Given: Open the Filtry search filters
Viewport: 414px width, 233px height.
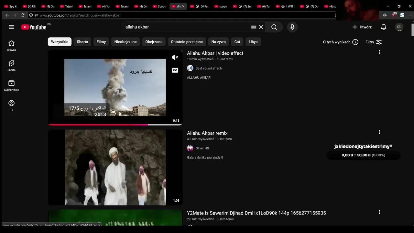Looking at the screenshot, I should click(x=374, y=42).
